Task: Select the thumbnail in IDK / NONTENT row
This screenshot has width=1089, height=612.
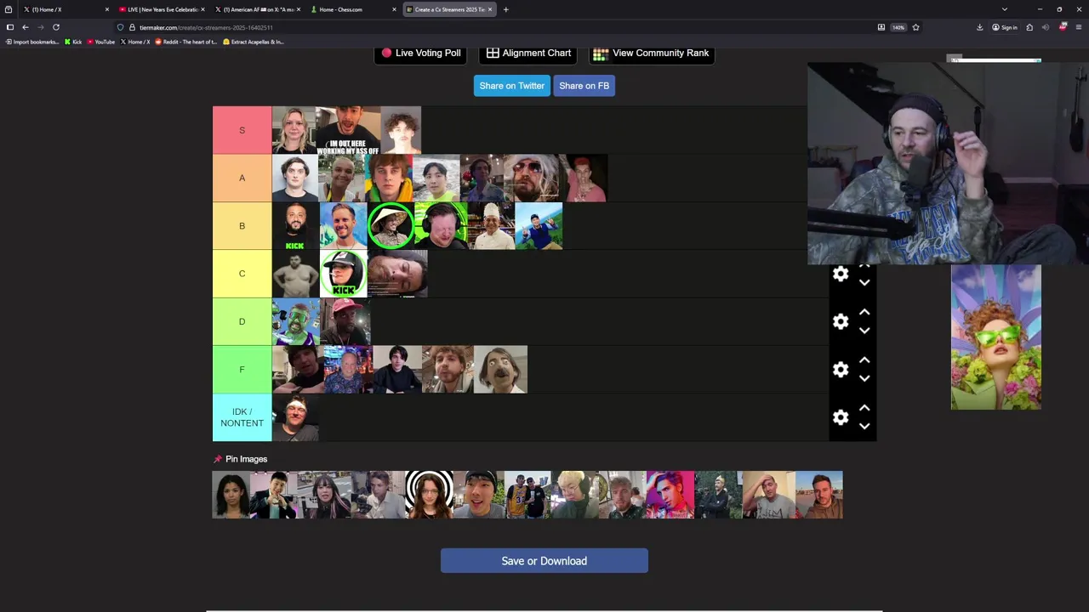Action: [x=295, y=417]
